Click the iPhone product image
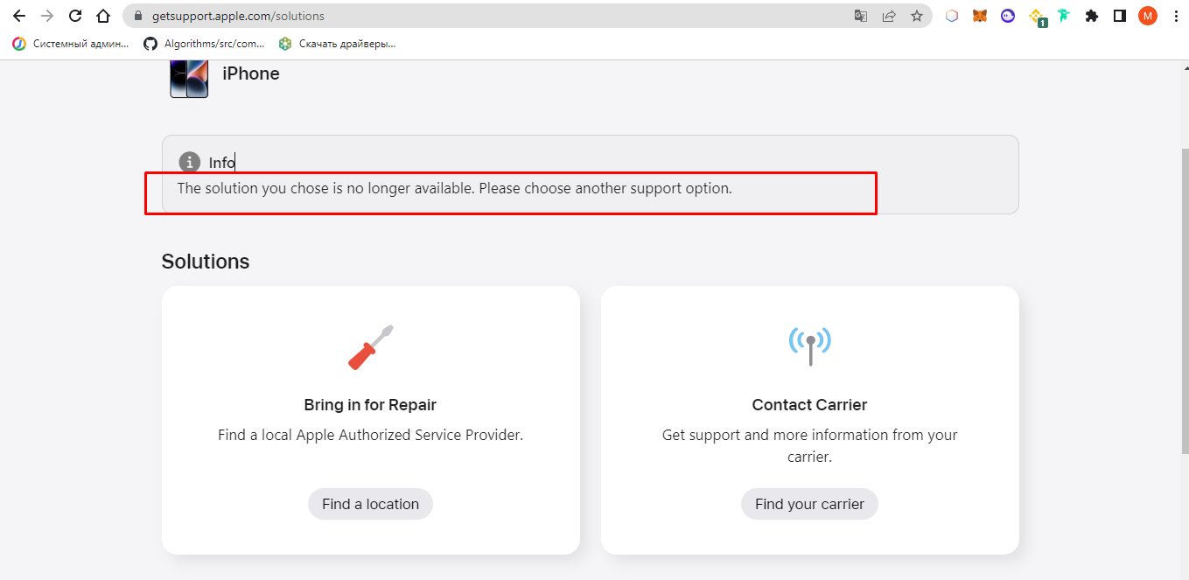 coord(189,79)
